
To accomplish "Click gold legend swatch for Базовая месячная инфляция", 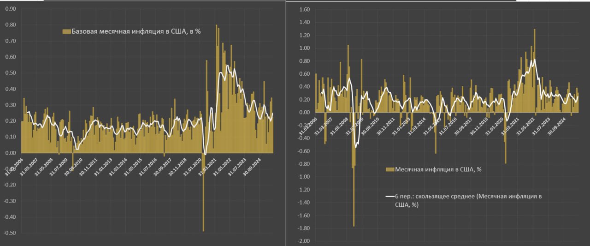I will 66,31.
